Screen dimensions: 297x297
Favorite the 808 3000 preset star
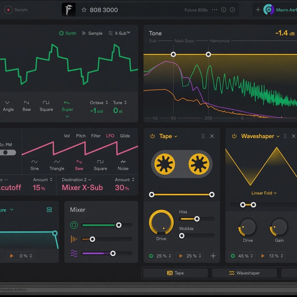coord(84,10)
